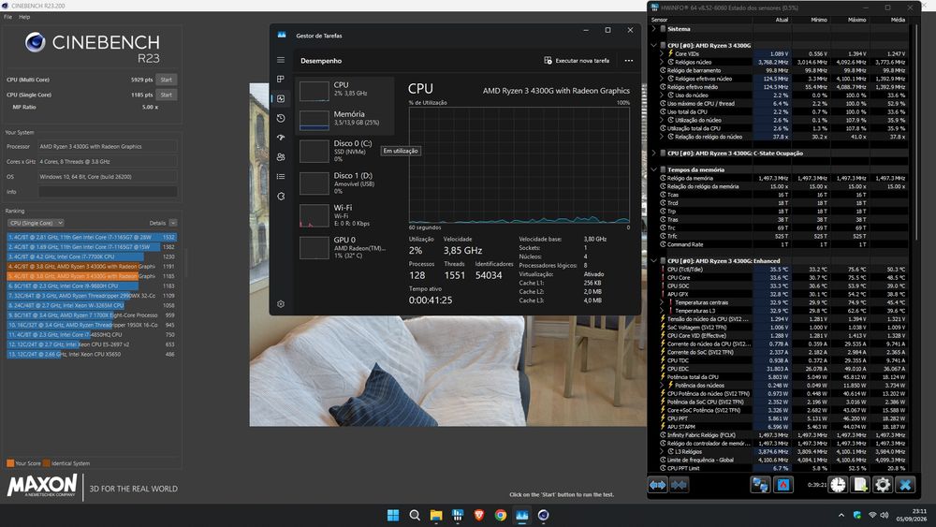
Task: Open File Explorer from taskbar
Action: (436, 515)
